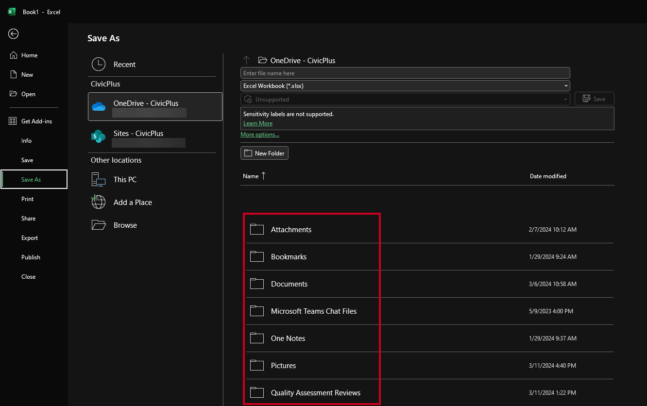Image resolution: width=647 pixels, height=406 pixels.
Task: Open the Pictures folder row
Action: [430, 365]
